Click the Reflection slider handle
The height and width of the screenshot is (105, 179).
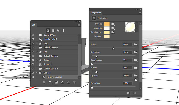coord(96,56)
